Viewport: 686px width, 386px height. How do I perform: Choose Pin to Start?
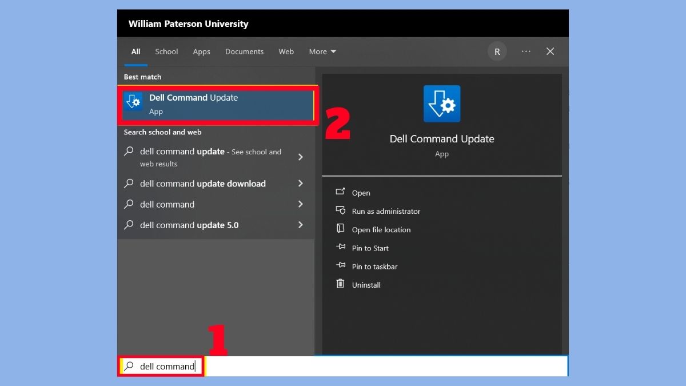coord(370,248)
